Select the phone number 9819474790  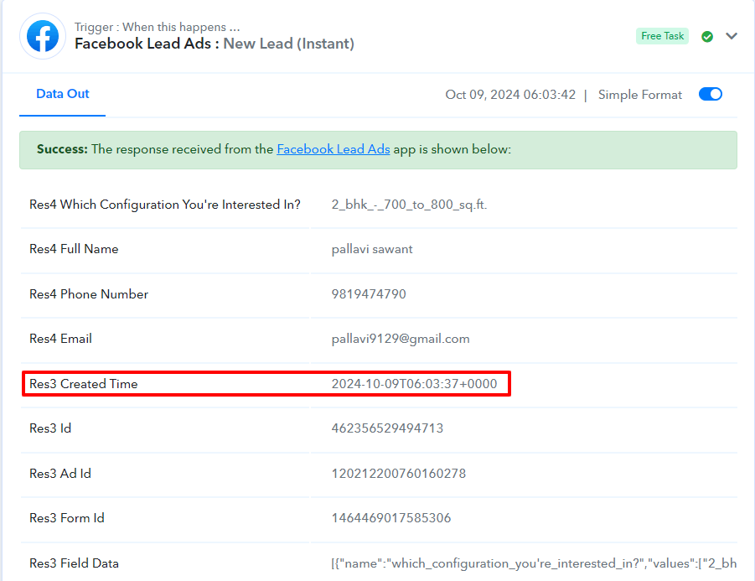[369, 294]
